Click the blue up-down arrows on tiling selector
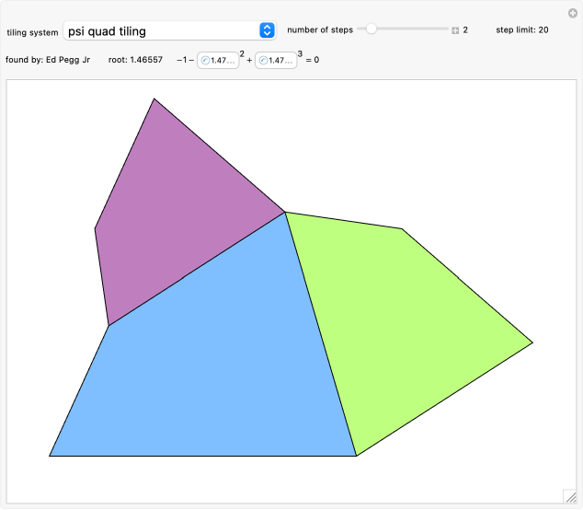This screenshot has height=510, width=583. click(267, 30)
